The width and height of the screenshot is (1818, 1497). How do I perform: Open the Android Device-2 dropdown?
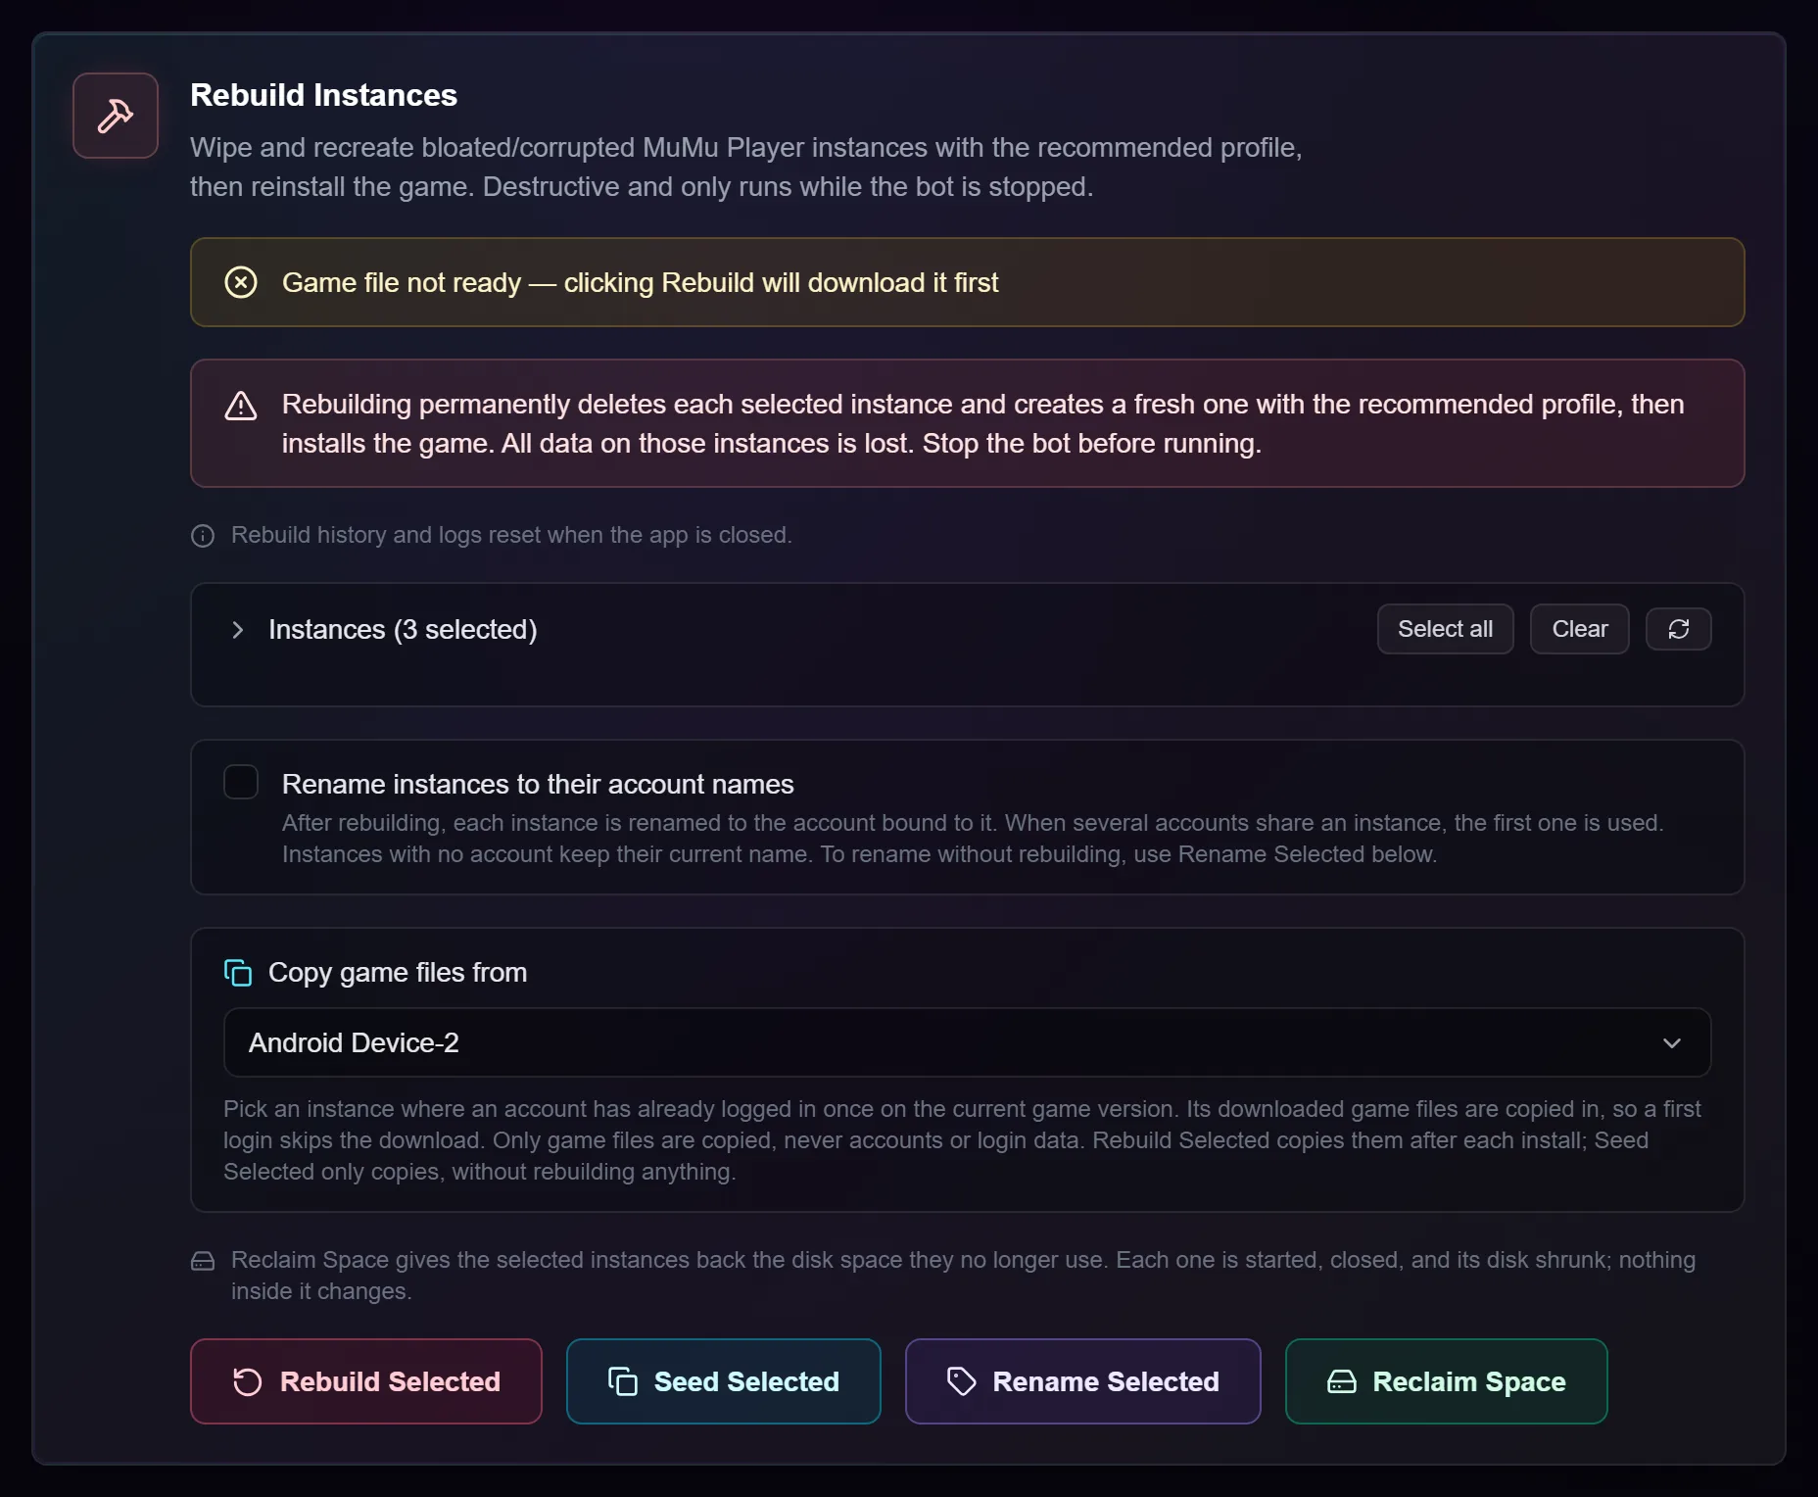(968, 1042)
